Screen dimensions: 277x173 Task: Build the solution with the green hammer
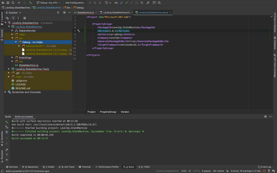[x=30, y=3]
